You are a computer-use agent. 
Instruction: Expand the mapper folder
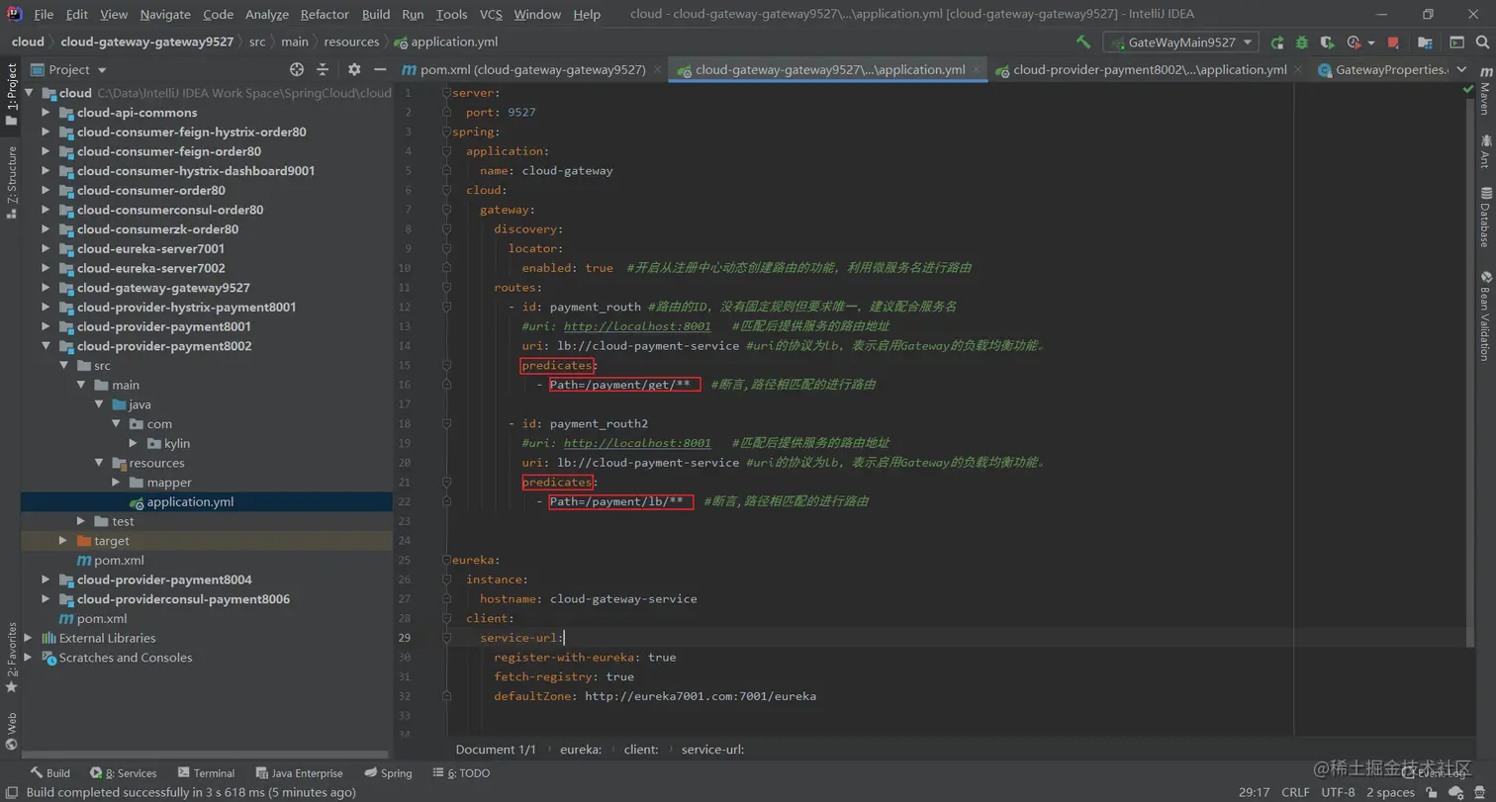coord(117,483)
